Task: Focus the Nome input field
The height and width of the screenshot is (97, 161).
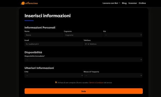Action: (x=44, y=35)
